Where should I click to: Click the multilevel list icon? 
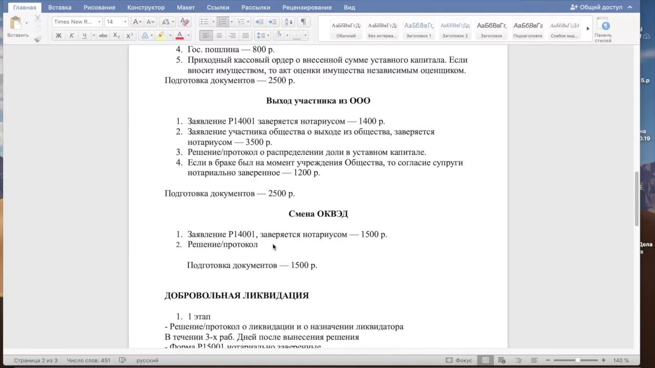pos(241,22)
